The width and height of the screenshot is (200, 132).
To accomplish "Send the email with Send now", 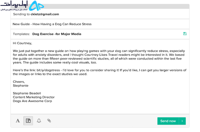I will [x=168, y=121].
